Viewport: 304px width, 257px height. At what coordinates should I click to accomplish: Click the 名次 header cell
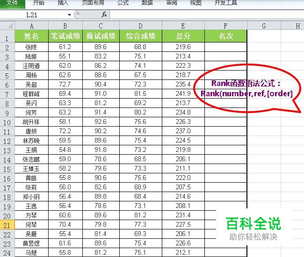(x=225, y=36)
